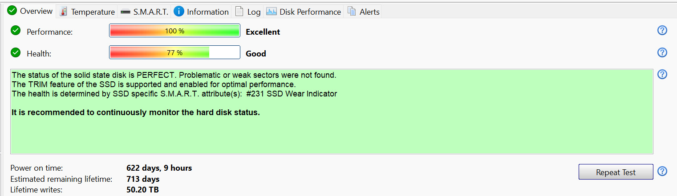Click the Performance 100 % bar
The image size is (677, 196).
pyautogui.click(x=174, y=31)
